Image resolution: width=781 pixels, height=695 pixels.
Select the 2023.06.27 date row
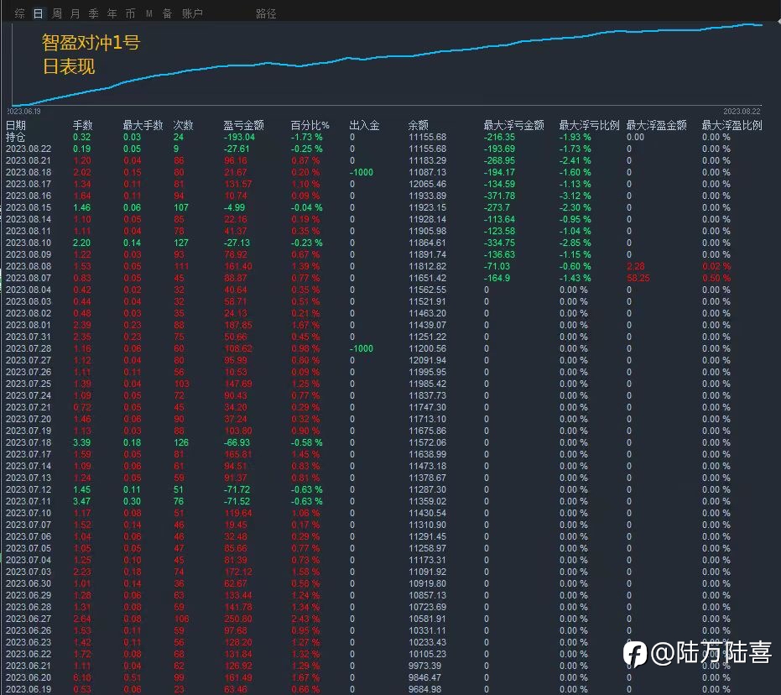(x=29, y=619)
